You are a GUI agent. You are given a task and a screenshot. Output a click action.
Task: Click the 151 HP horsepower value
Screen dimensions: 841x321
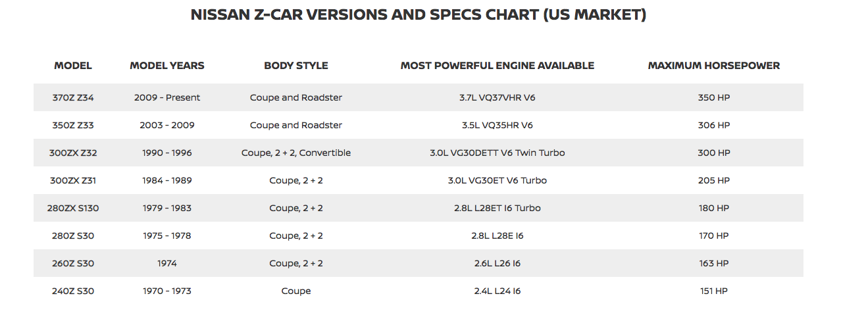(x=714, y=291)
